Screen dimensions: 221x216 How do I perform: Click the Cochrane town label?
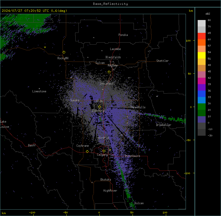click(x=83, y=146)
